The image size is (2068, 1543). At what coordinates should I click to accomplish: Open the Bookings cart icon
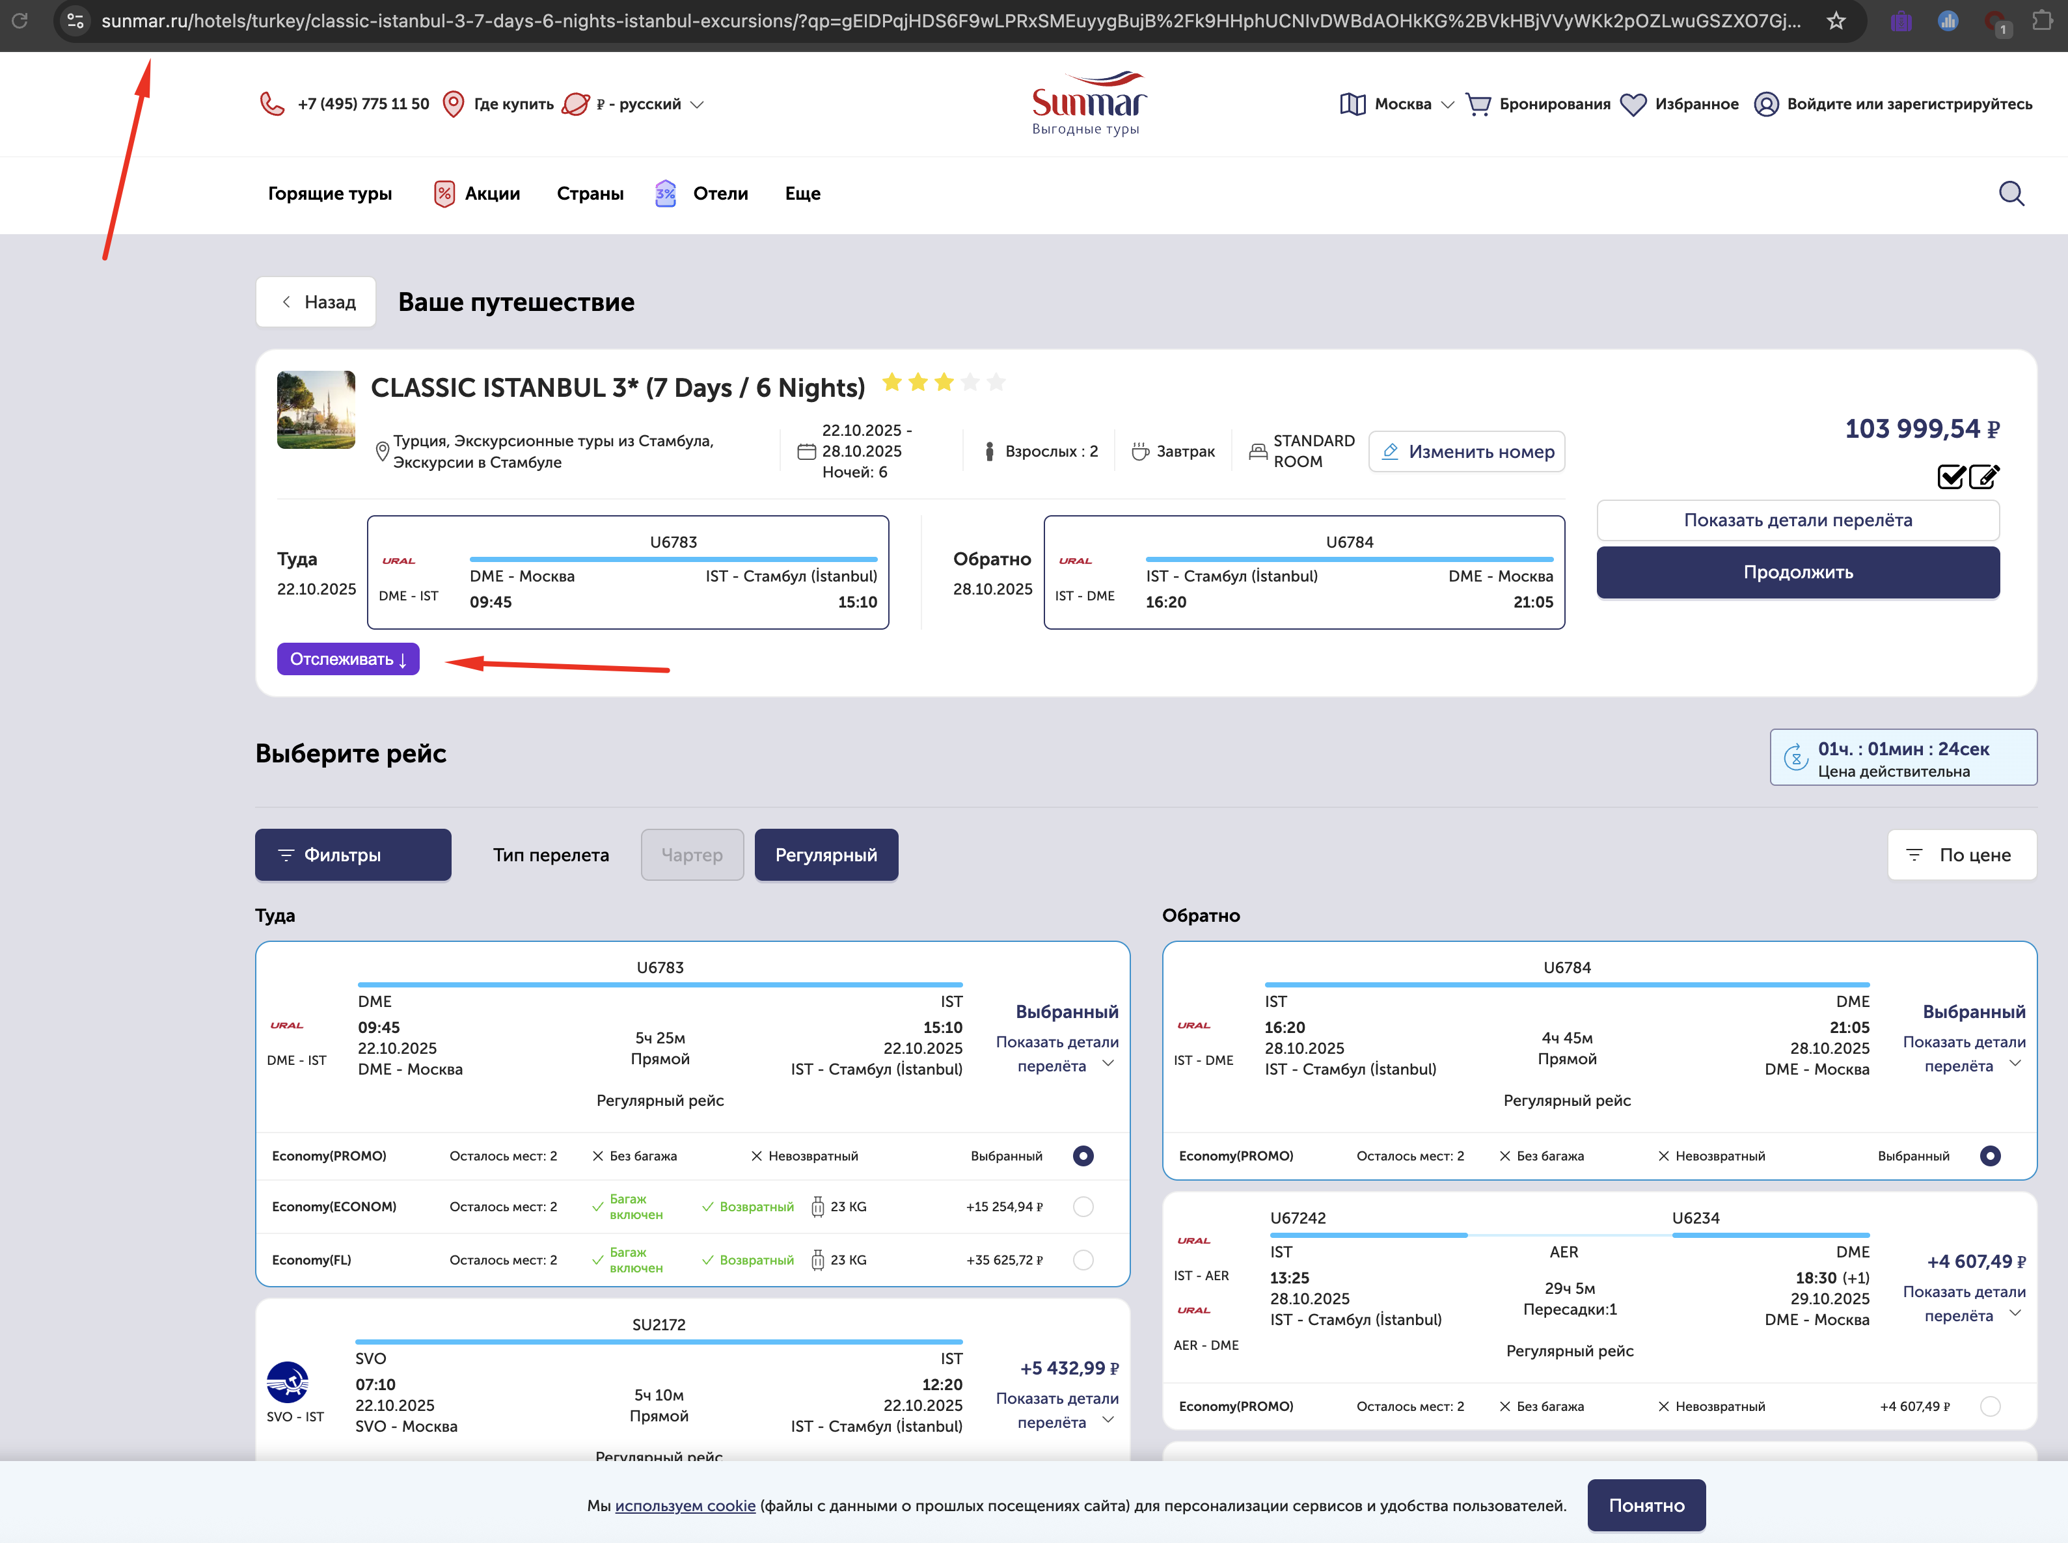click(x=1478, y=103)
